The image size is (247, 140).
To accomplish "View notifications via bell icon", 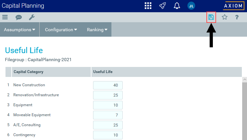I will [177, 6].
